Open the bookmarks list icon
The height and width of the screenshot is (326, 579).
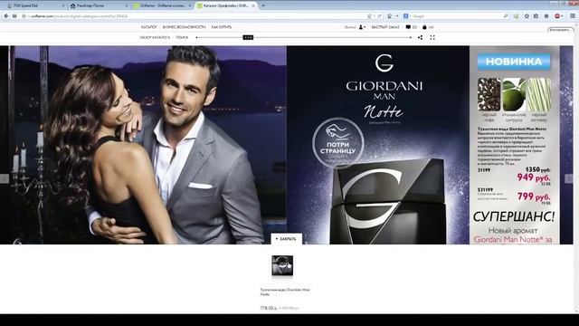coord(536,16)
